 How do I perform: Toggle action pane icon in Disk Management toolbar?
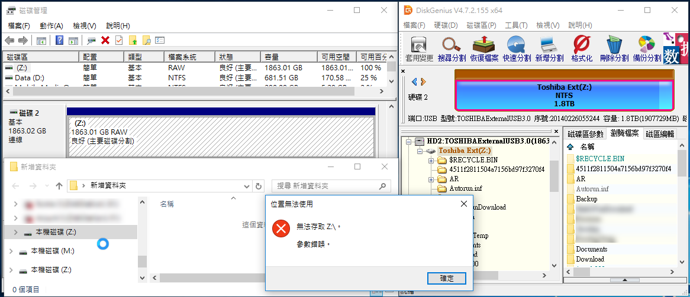[x=73, y=40]
